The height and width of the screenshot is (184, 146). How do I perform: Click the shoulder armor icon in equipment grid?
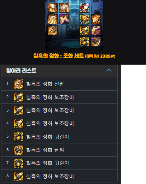[53, 8]
